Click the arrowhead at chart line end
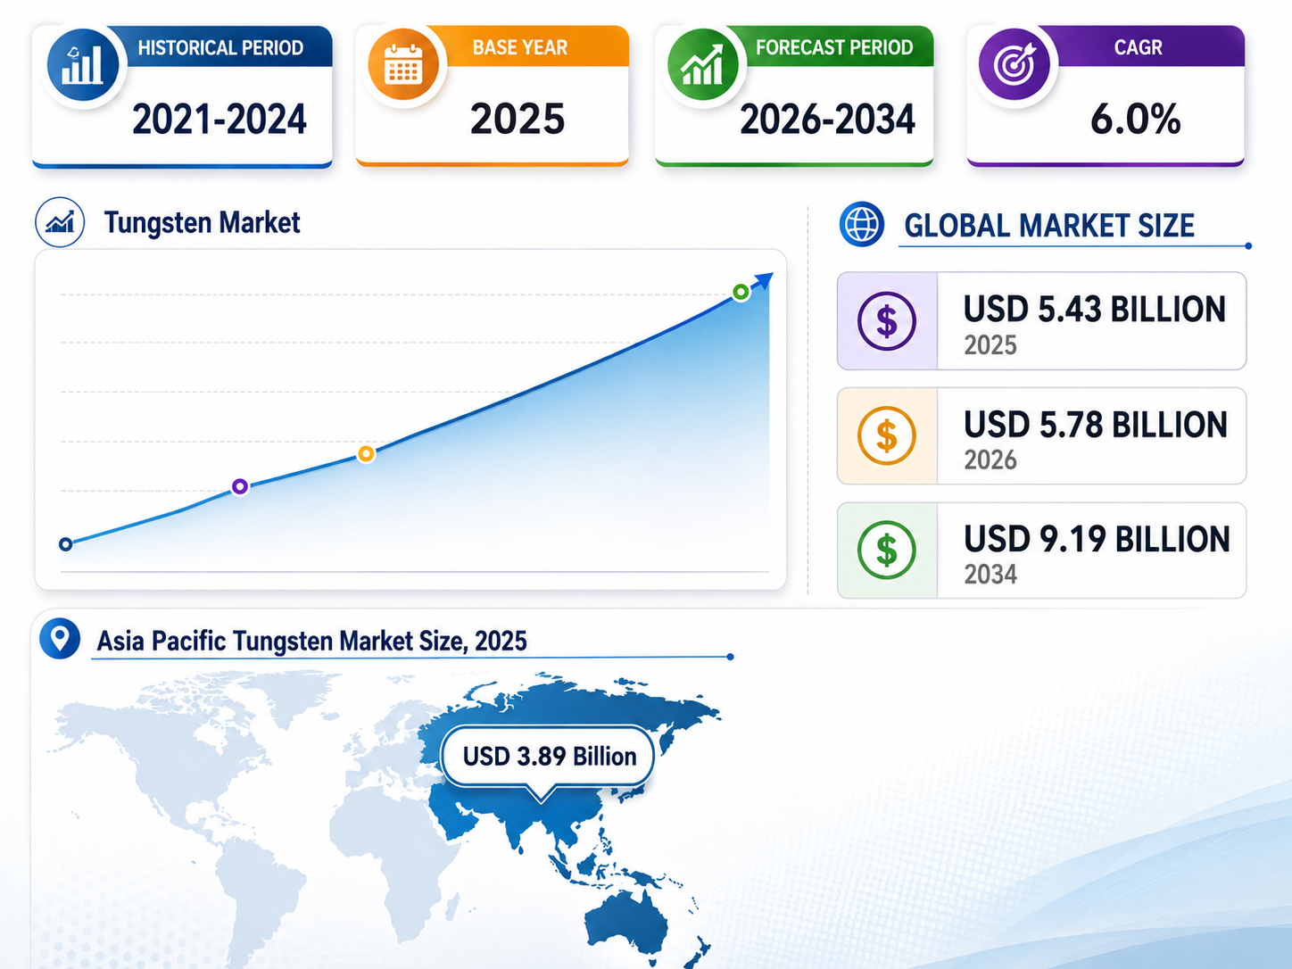This screenshot has width=1292, height=969. pos(763,281)
